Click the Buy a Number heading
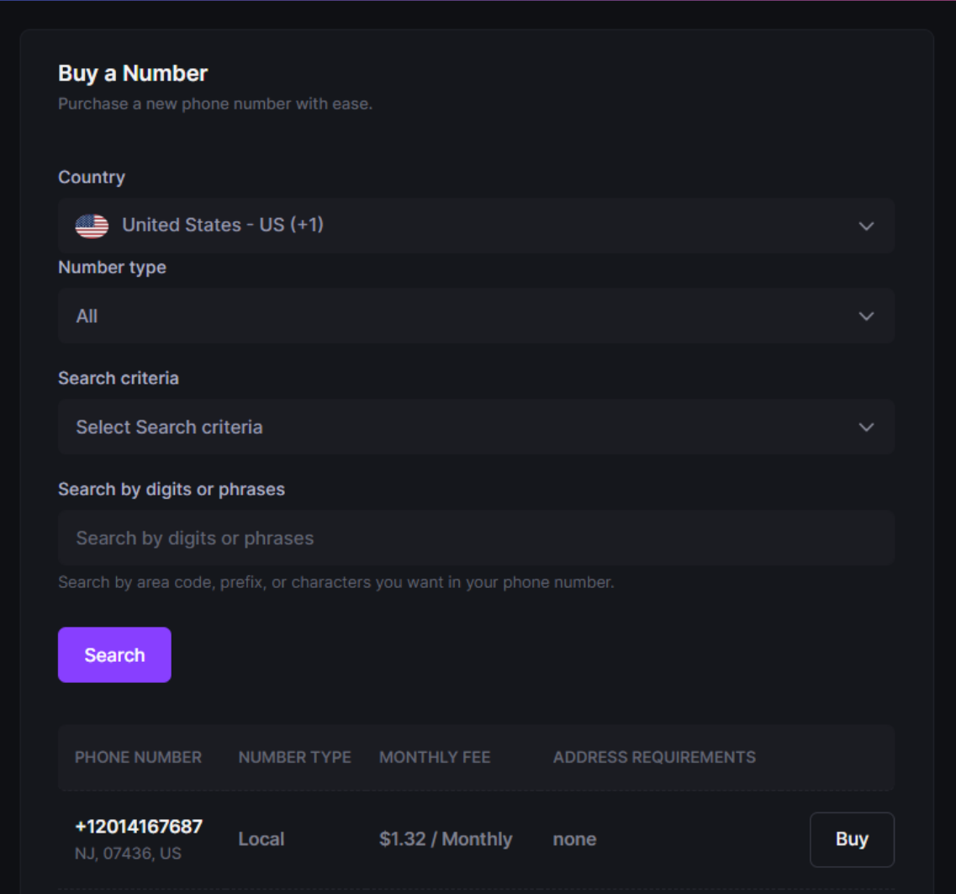 pyautogui.click(x=133, y=74)
